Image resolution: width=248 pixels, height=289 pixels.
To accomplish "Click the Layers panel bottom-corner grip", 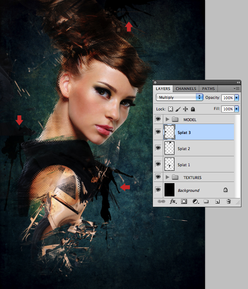I will pos(238,203).
